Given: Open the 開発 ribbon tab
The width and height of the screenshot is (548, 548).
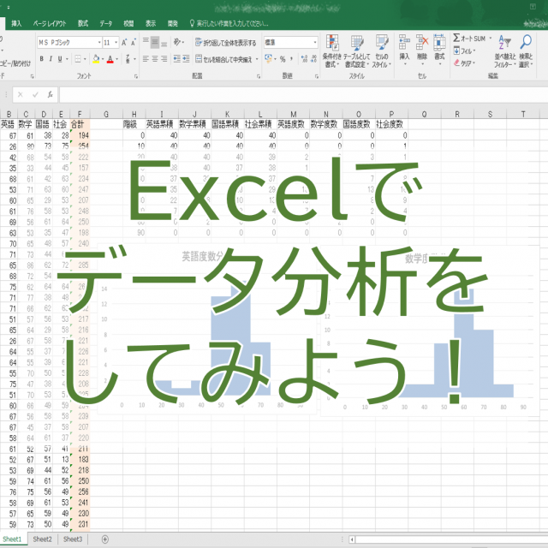Looking at the screenshot, I should pos(173,23).
